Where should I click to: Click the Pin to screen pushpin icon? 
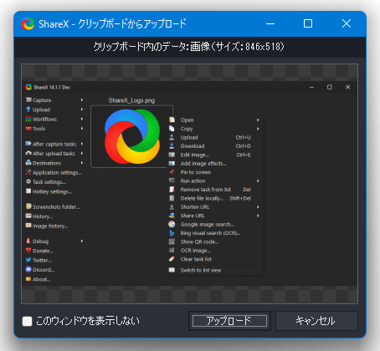tap(172, 172)
